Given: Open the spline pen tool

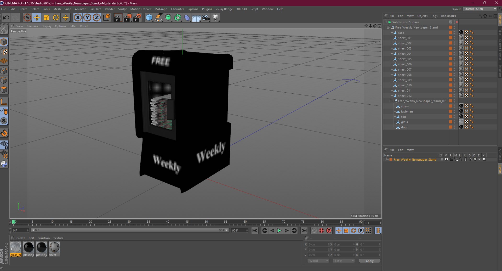Looking at the screenshot, I should tap(158, 18).
